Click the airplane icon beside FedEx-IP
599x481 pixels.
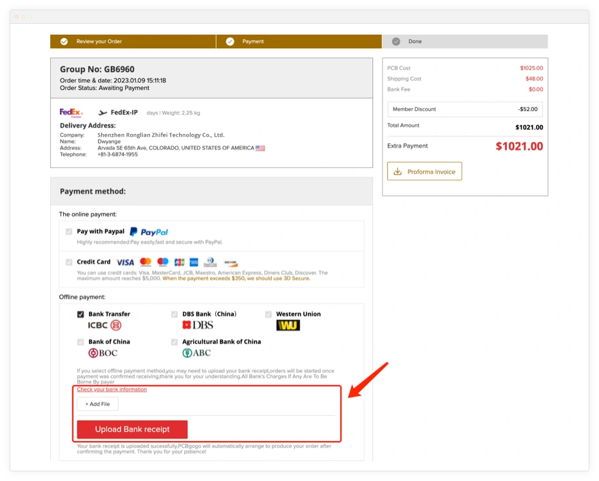(102, 113)
